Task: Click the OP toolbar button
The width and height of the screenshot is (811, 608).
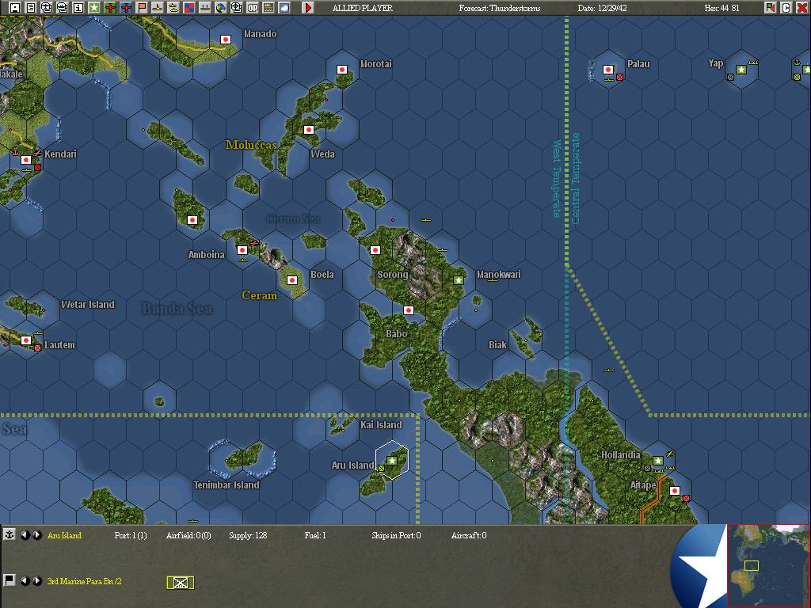Action: pyautogui.click(x=253, y=8)
